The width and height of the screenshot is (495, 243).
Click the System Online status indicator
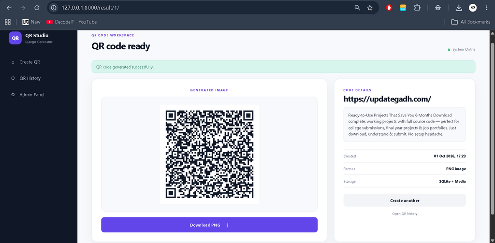(461, 50)
